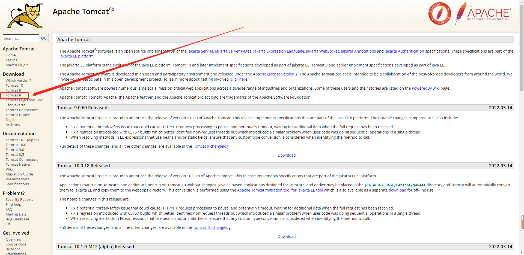Open IRC link
The height and width of the screenshot is (255, 524).
[8, 224]
